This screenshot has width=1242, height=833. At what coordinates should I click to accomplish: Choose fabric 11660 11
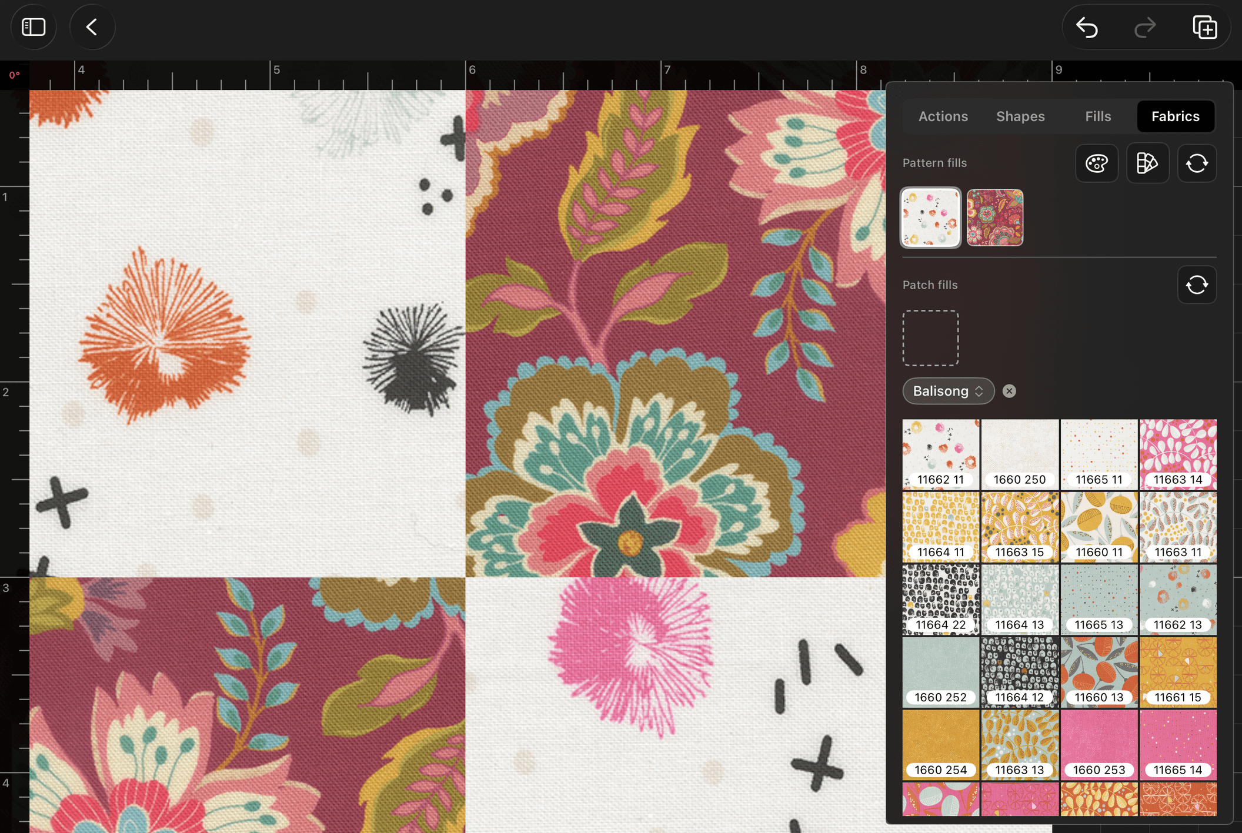(x=1099, y=527)
